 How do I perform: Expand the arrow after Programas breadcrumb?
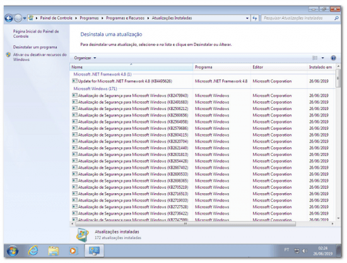coord(102,18)
